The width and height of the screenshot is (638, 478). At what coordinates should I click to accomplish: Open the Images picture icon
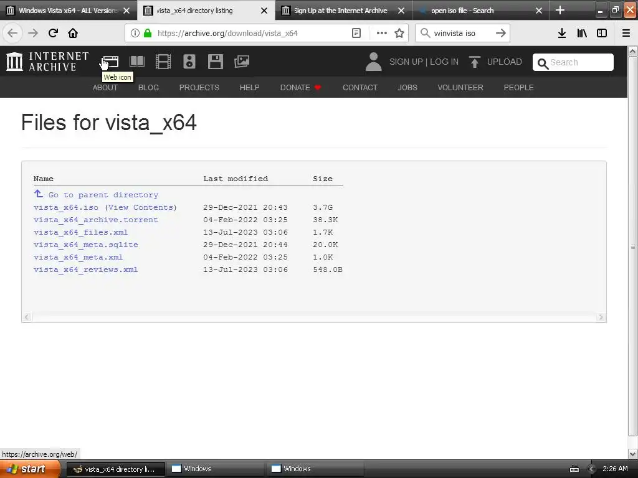tap(242, 62)
